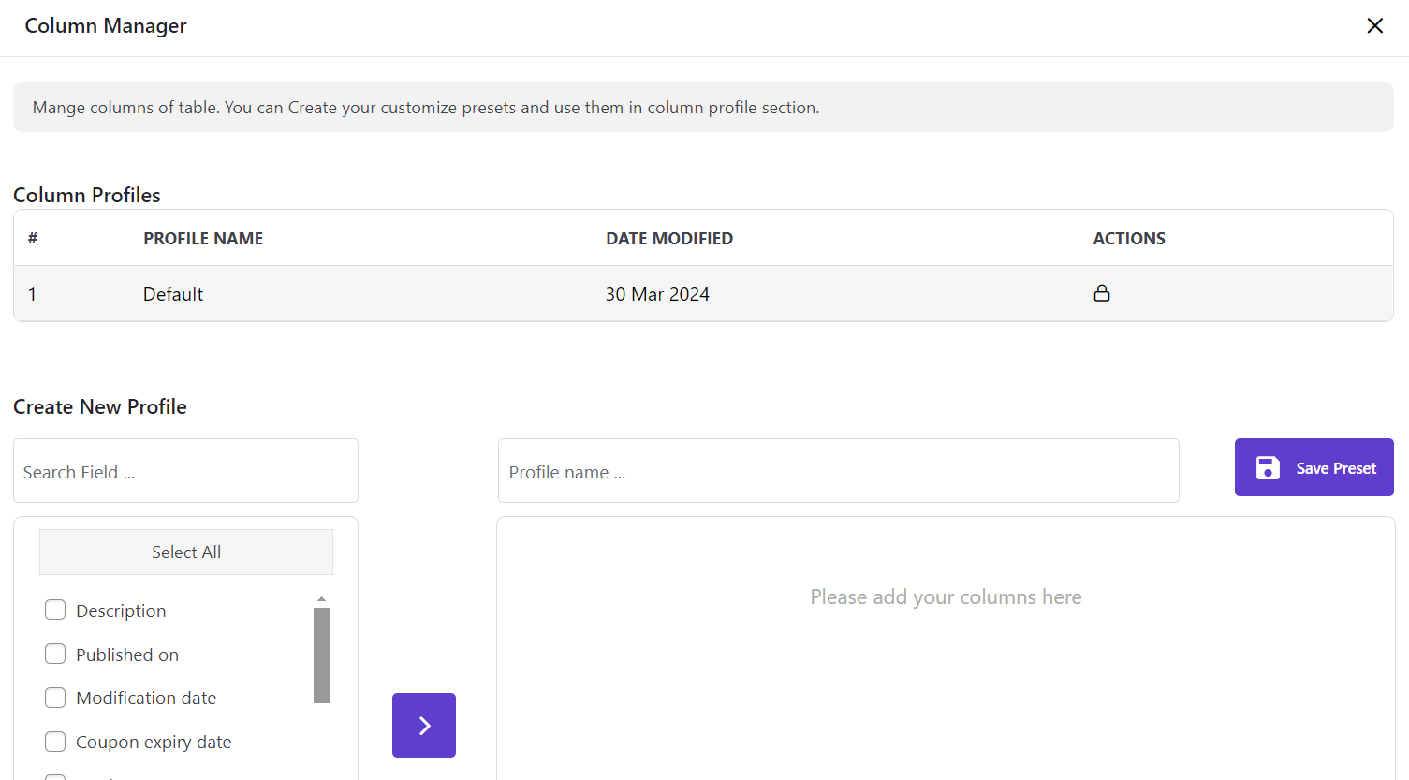Click the # column header
The height and width of the screenshot is (780, 1409).
[x=33, y=239]
